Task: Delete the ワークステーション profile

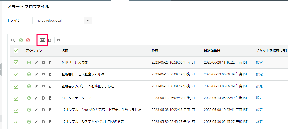Action: pos(50,98)
